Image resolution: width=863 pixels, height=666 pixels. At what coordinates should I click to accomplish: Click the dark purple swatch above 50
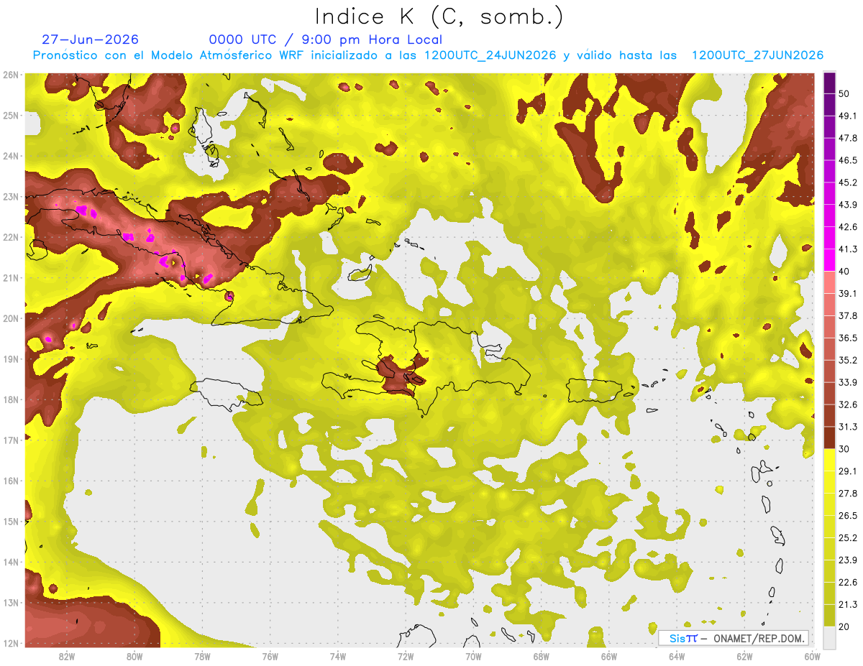point(829,83)
